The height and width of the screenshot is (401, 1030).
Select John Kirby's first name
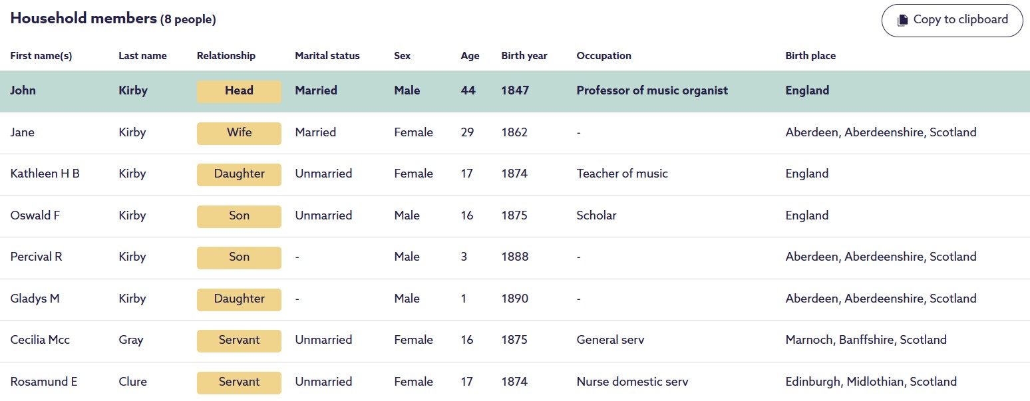[23, 90]
